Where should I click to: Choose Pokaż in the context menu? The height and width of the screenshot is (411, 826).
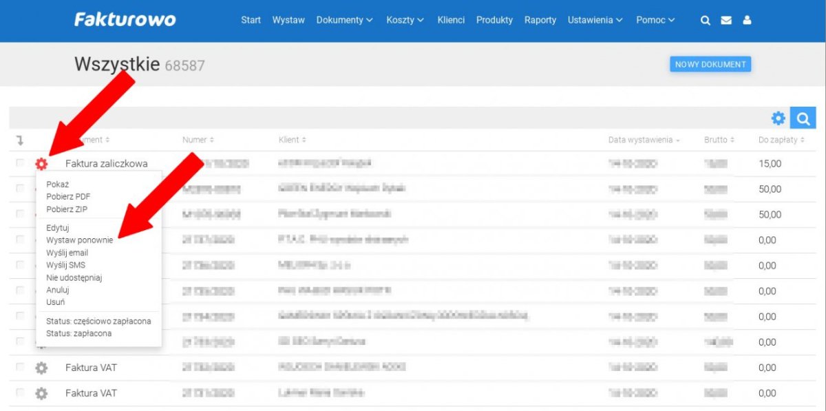(58, 185)
